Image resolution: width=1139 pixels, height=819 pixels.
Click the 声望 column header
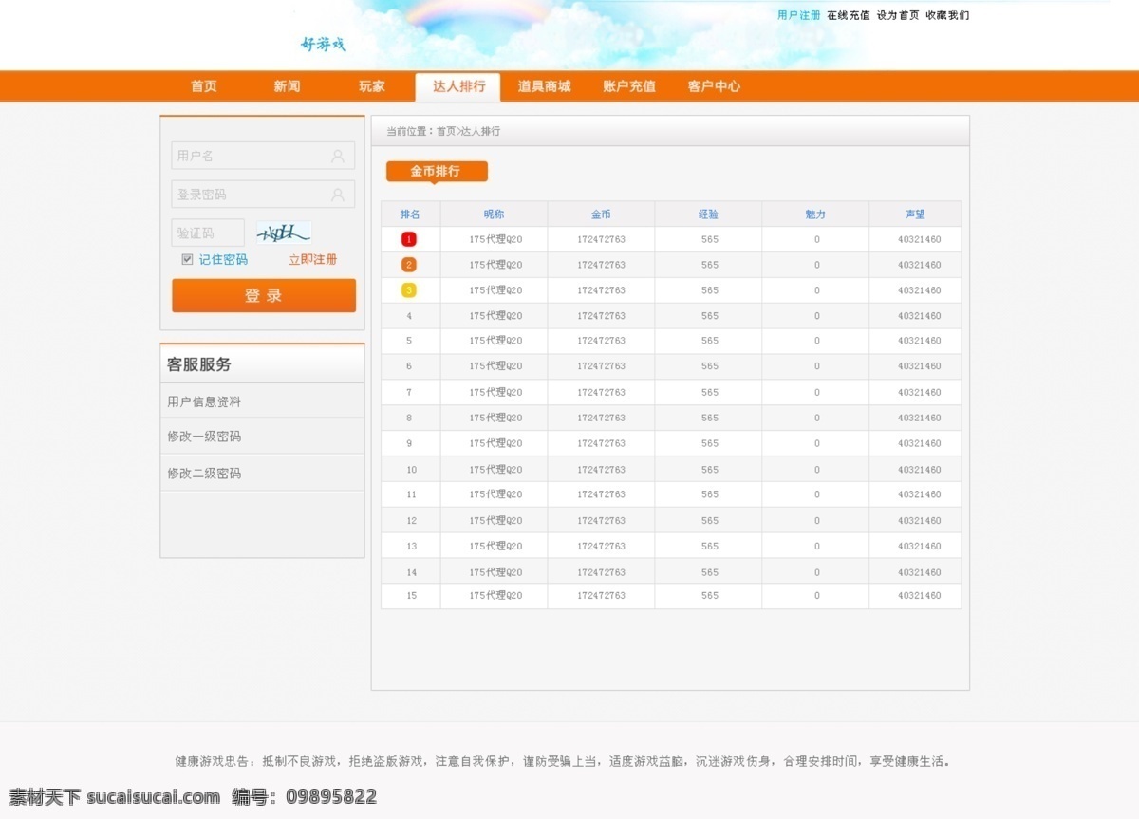pos(915,214)
